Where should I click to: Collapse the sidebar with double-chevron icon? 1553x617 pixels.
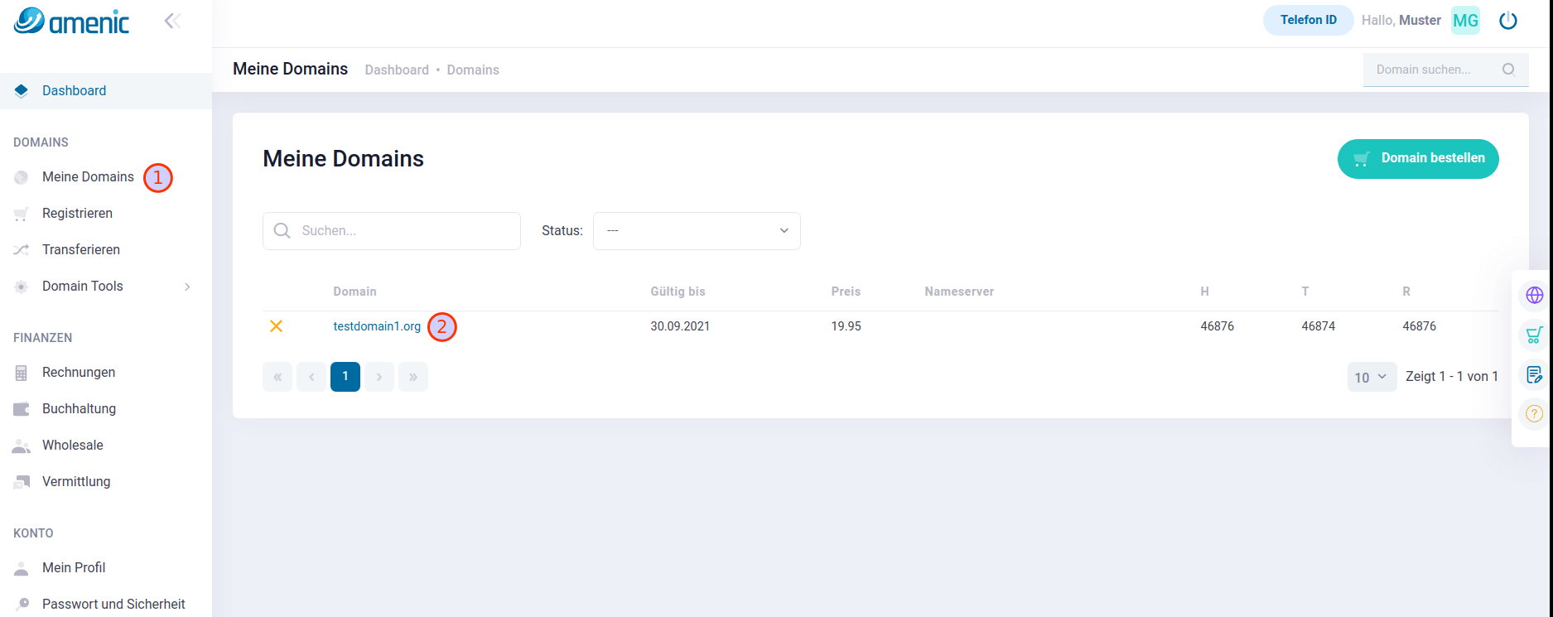172,21
